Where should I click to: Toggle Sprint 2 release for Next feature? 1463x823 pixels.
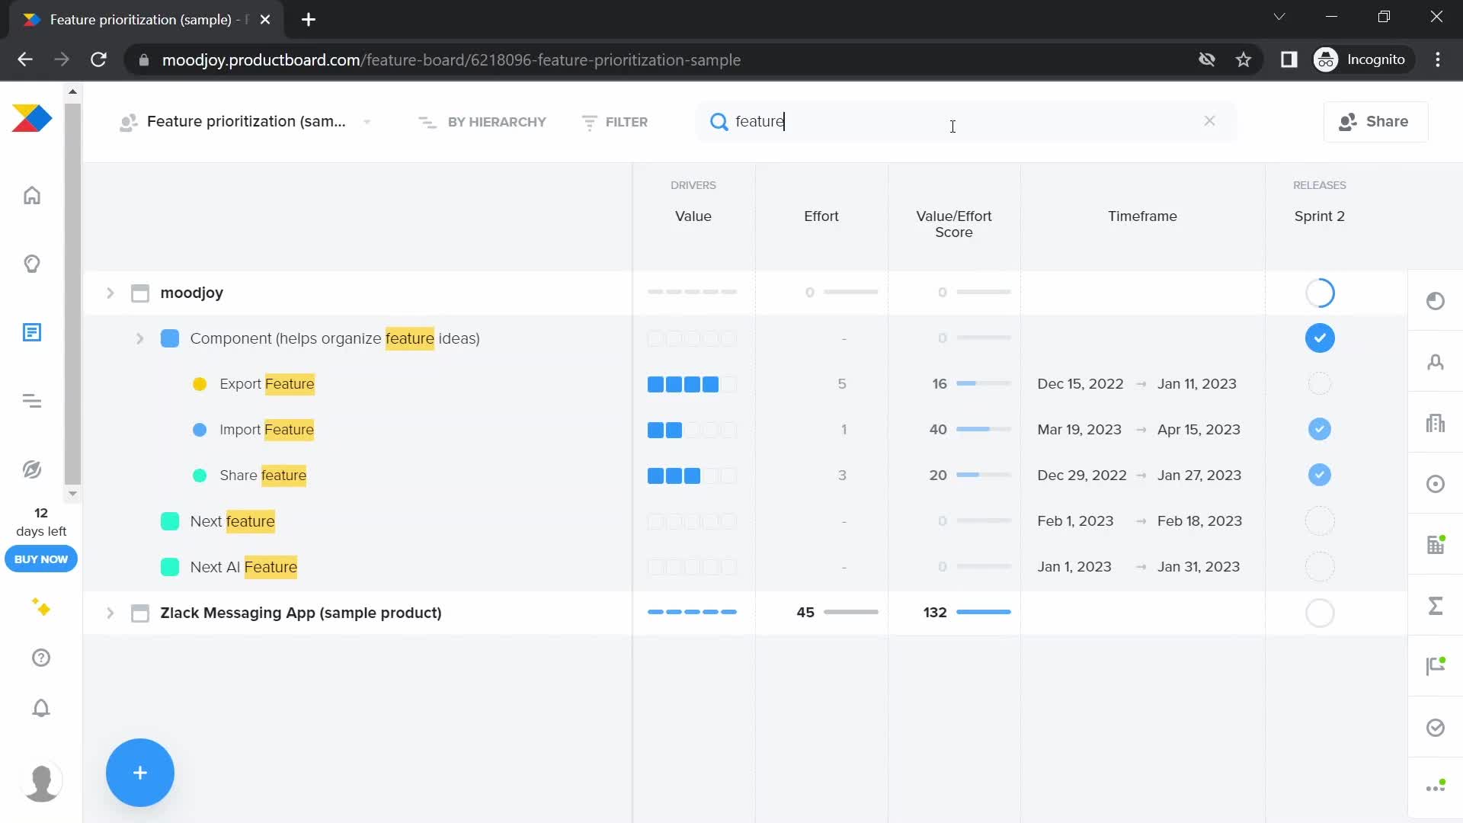pos(1320,521)
